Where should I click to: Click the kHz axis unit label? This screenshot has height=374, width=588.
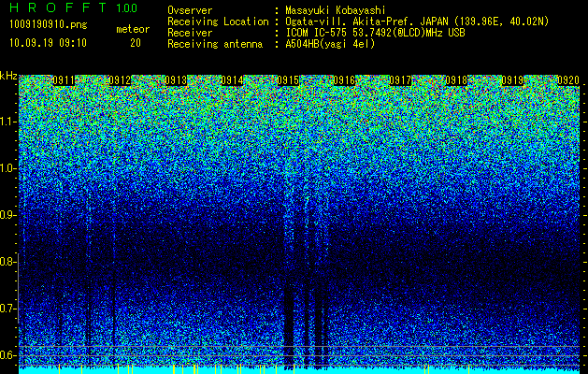click(x=8, y=76)
